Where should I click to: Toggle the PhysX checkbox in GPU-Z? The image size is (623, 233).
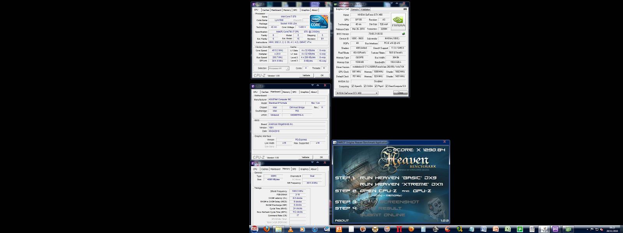(376, 86)
